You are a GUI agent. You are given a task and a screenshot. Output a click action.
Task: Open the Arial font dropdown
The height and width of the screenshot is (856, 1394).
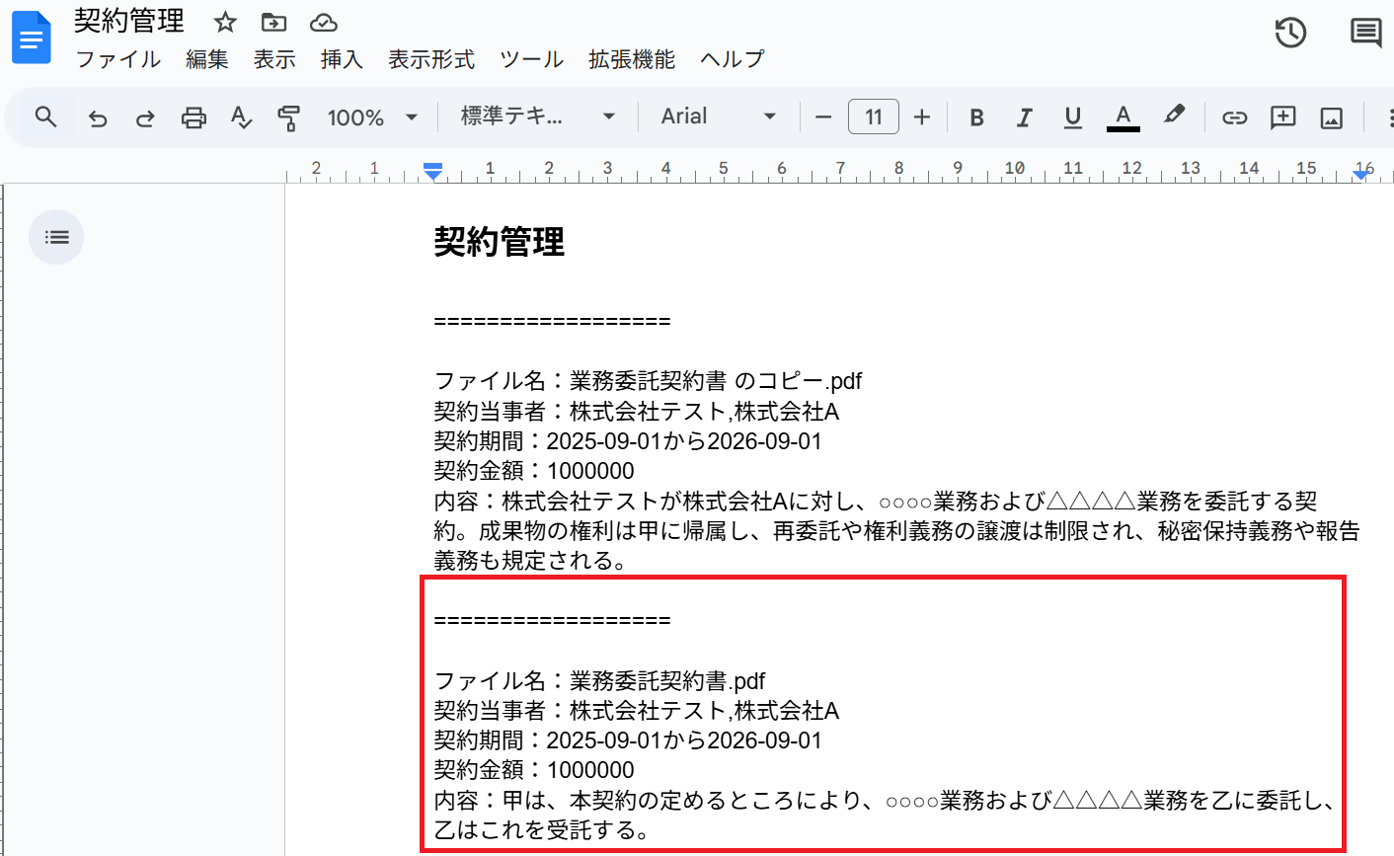[718, 117]
